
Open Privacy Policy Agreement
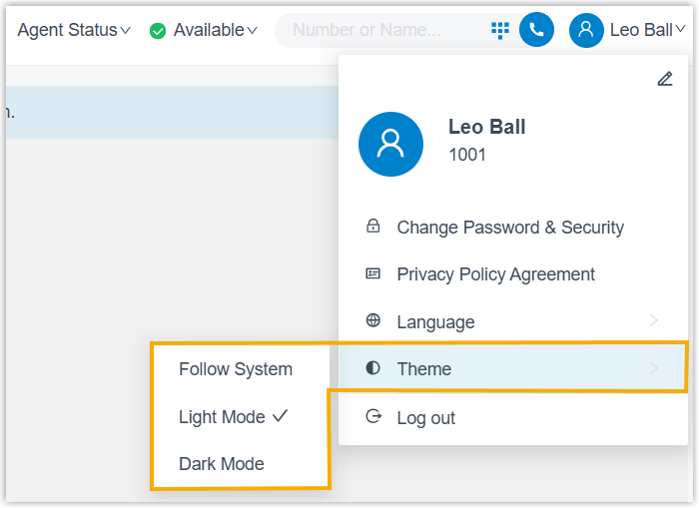click(x=495, y=274)
